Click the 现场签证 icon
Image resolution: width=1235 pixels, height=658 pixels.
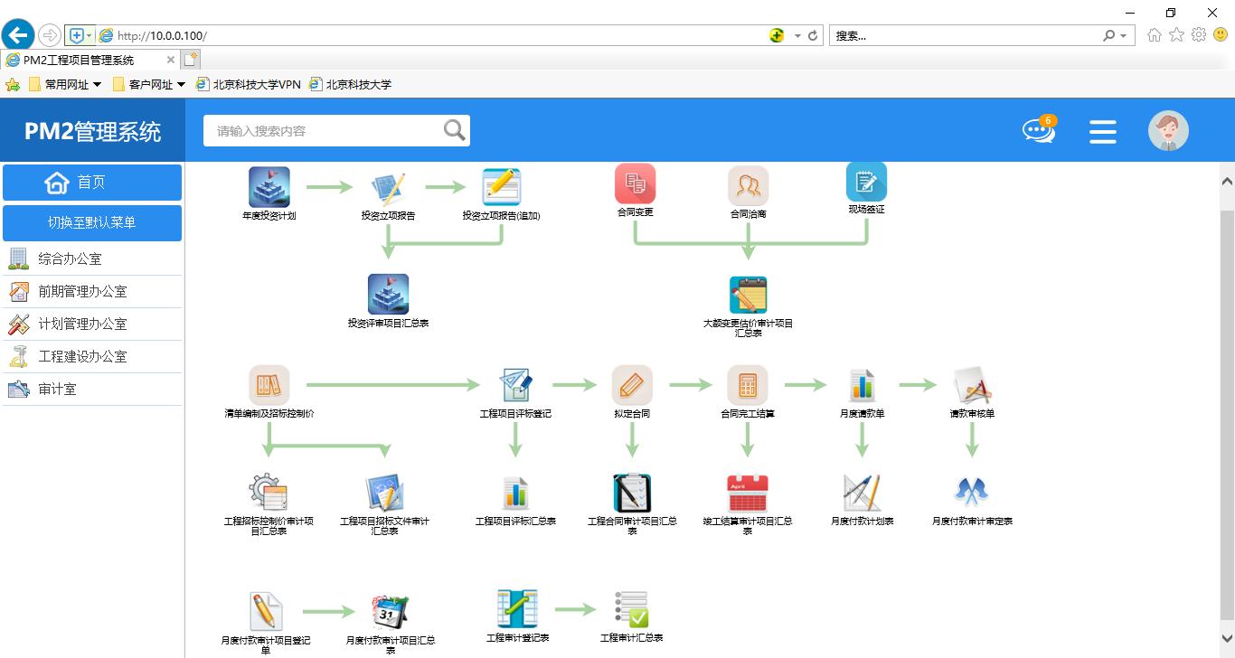coord(865,183)
